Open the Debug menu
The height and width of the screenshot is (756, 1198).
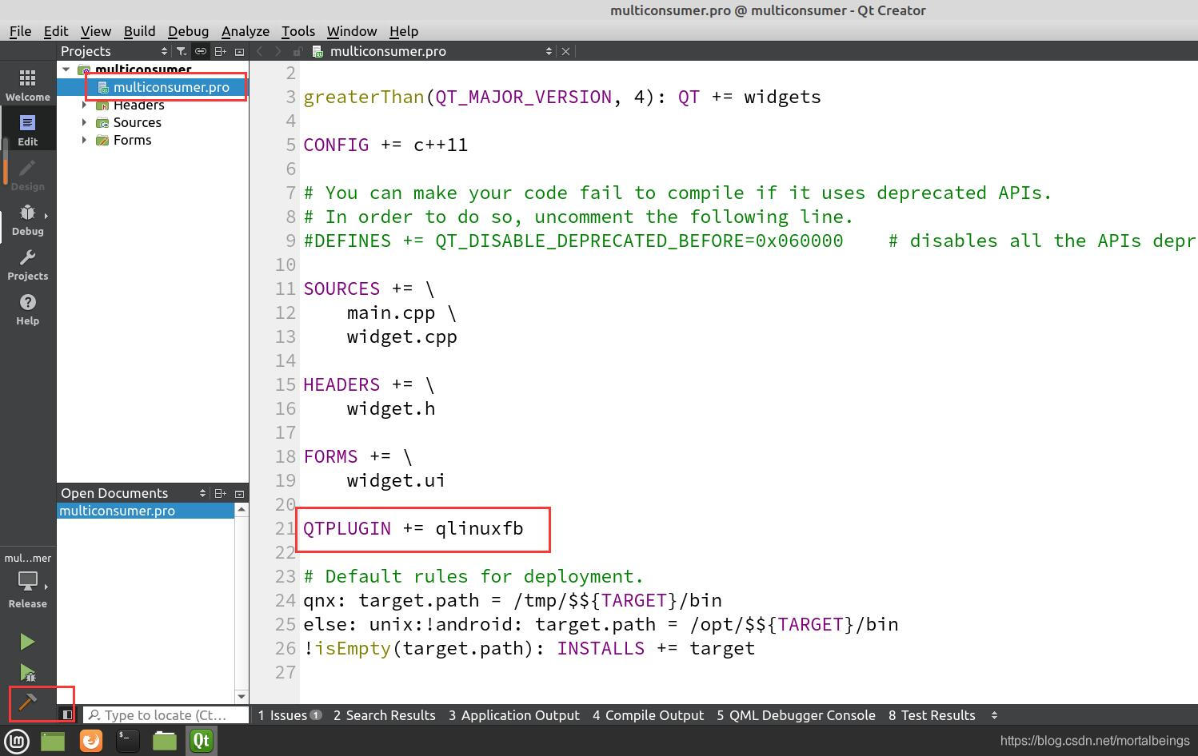pyautogui.click(x=188, y=31)
